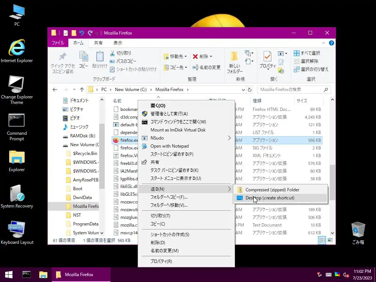Click クイックアクセスにピン留め ribbon button
The height and width of the screenshot is (282, 376).
tap(62, 63)
